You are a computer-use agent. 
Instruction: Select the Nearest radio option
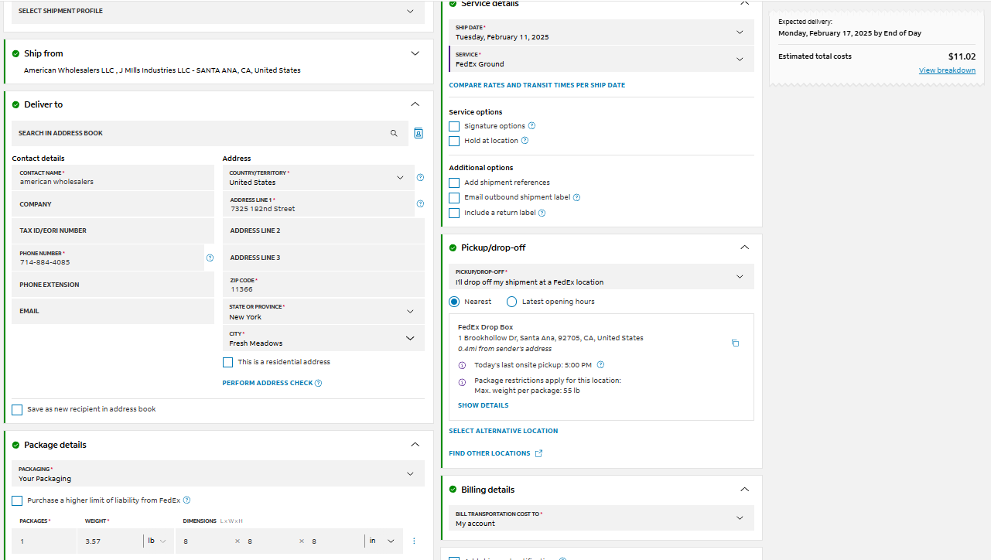tap(454, 302)
